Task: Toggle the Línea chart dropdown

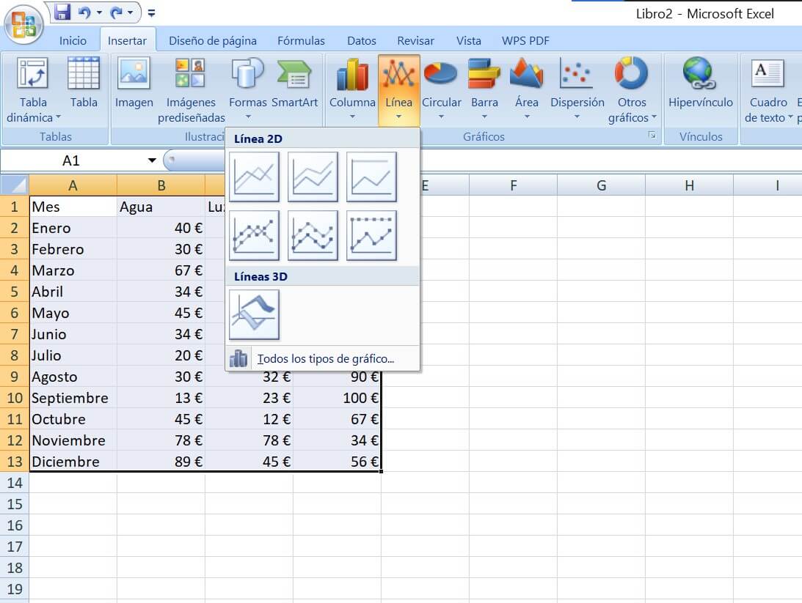Action: 399,90
